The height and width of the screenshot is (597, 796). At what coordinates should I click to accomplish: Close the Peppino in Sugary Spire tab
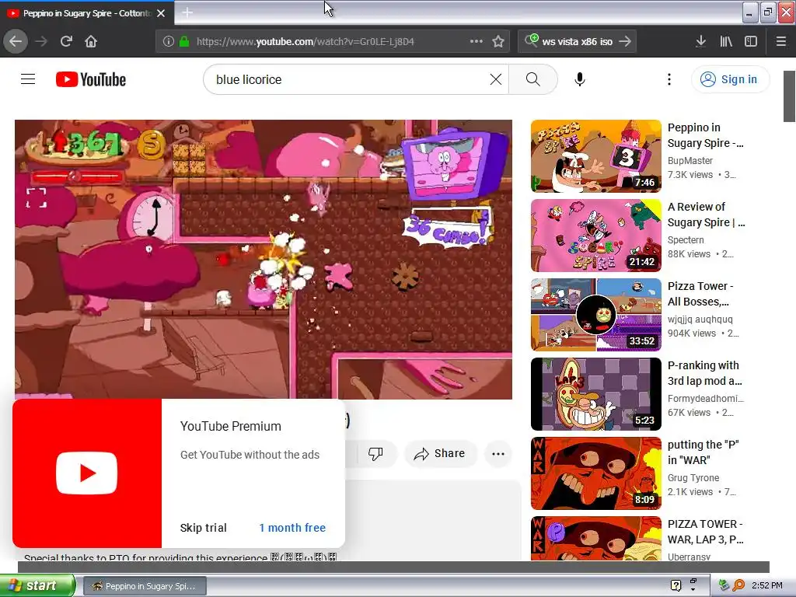coord(161,13)
